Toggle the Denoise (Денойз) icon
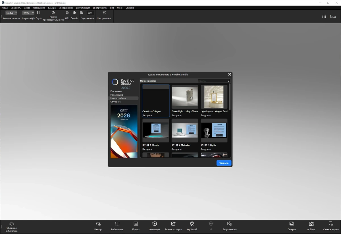Viewport: 341px width, 234px height. tap(74, 13)
